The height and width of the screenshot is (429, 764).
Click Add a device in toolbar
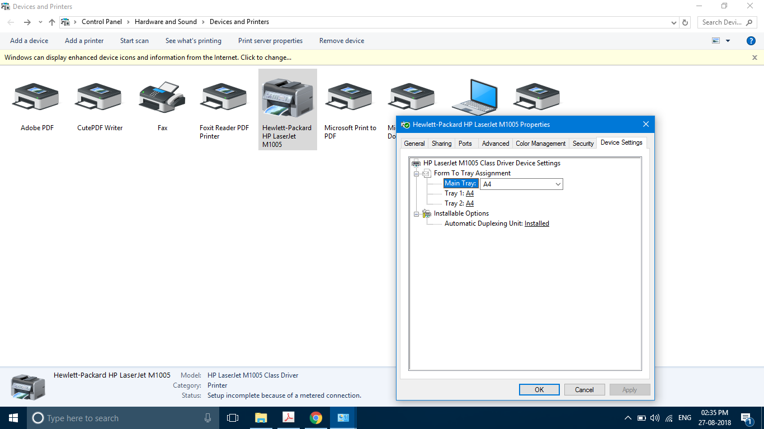[29, 41]
